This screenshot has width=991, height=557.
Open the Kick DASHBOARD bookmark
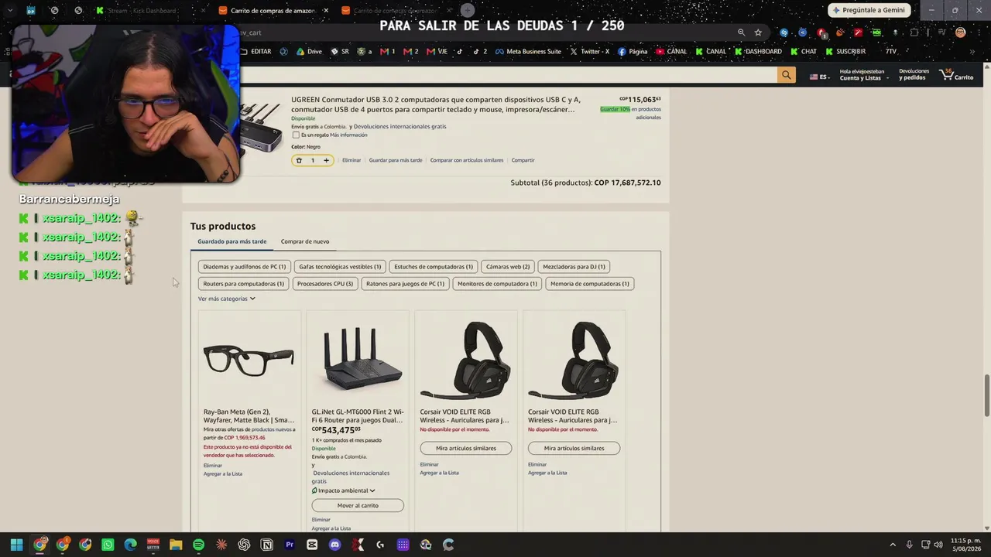tap(758, 52)
